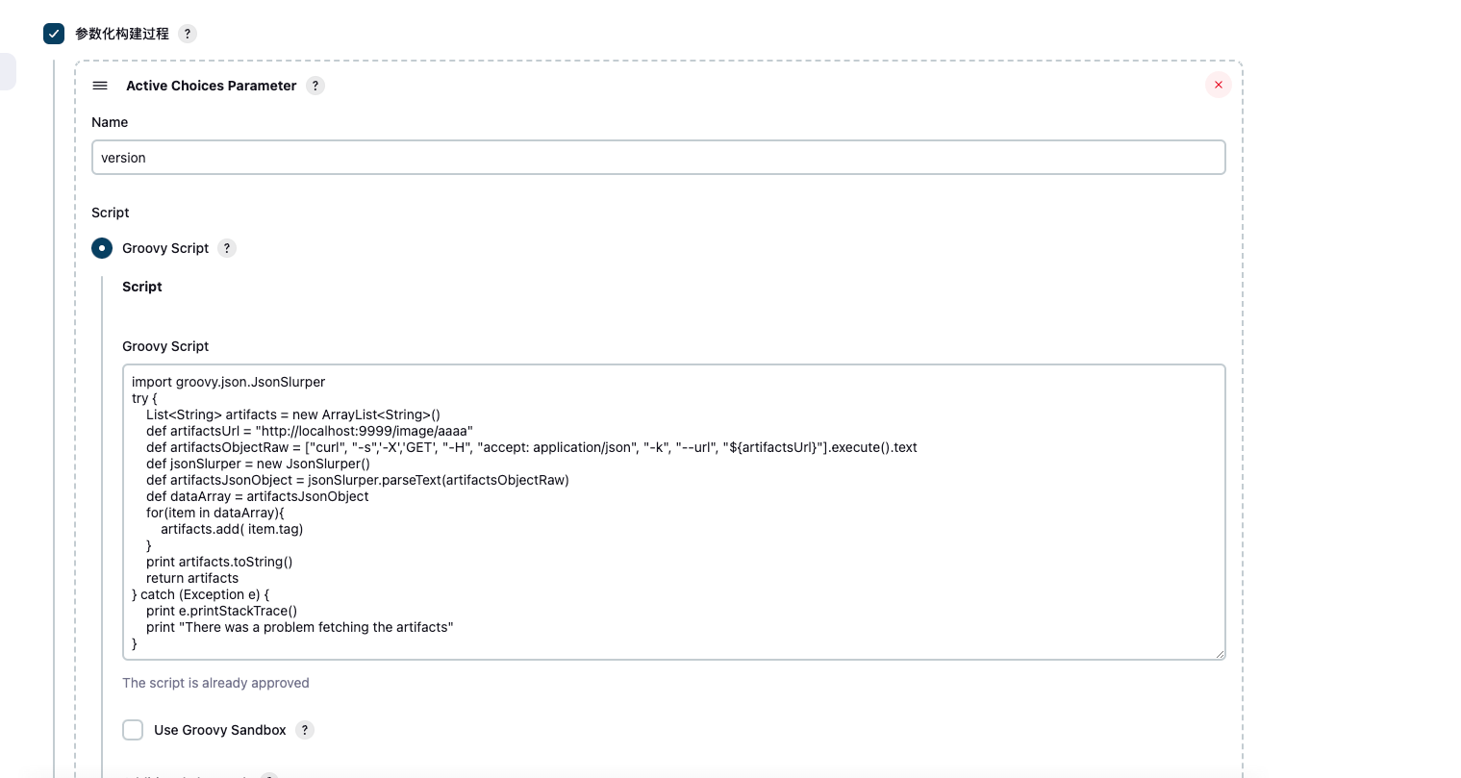Focus the Name field containing version

coord(659,158)
